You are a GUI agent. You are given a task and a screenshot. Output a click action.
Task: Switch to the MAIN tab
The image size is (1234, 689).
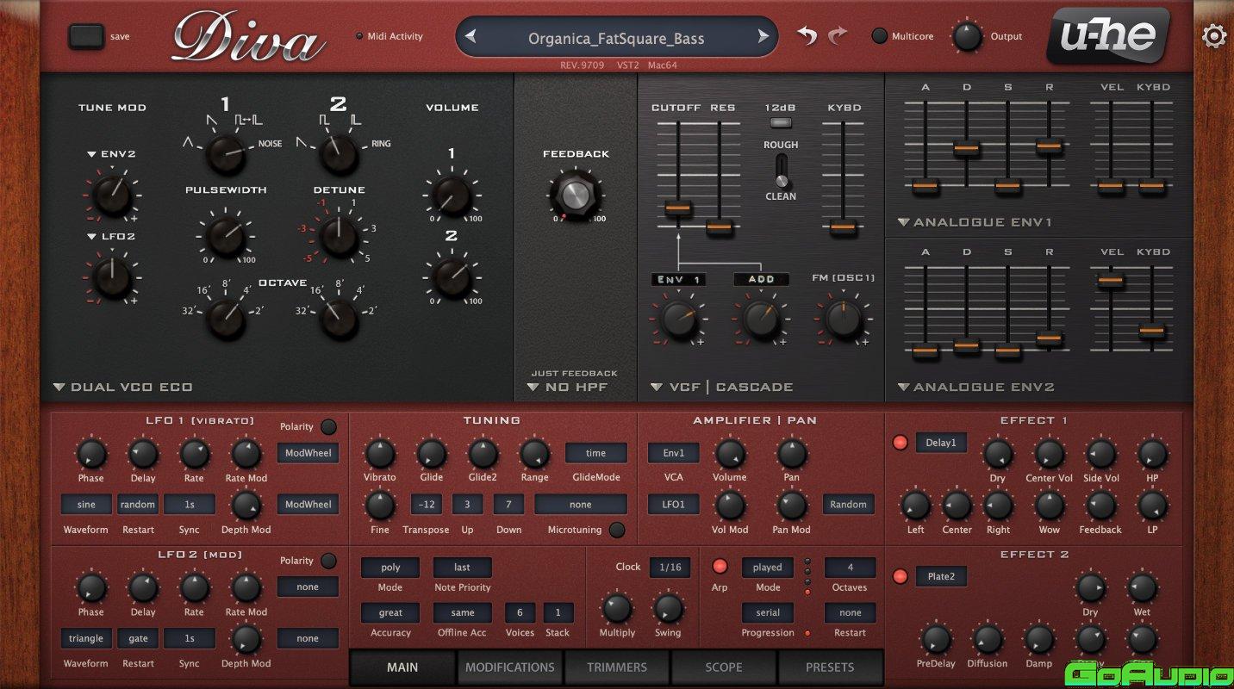coord(402,667)
